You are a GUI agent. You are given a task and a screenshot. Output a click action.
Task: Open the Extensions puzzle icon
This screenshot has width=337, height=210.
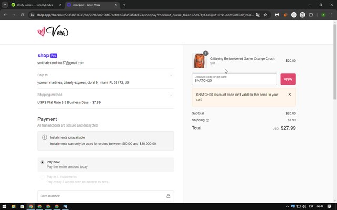pos(311,15)
